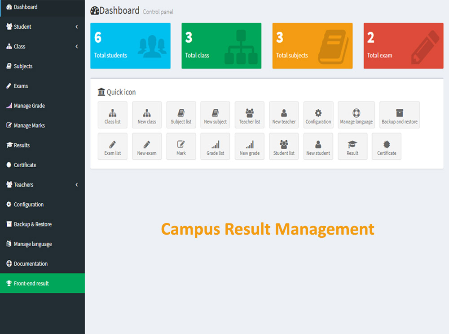Go to Subjects in the sidebar
The image size is (449, 334).
[42, 66]
